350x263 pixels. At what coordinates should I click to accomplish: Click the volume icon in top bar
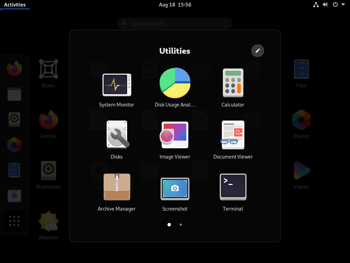pyautogui.click(x=325, y=4)
